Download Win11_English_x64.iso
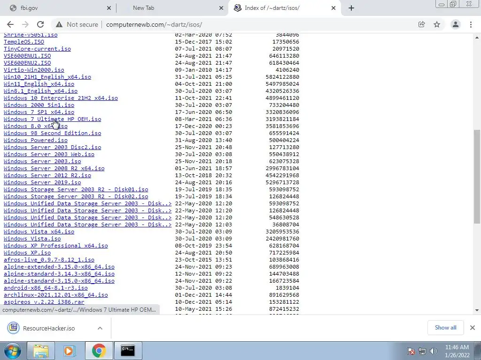 pos(39,84)
